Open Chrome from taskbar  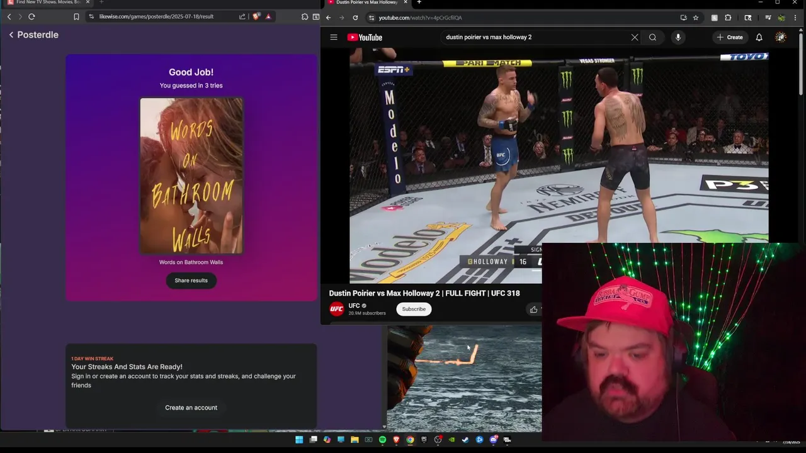coord(410,439)
